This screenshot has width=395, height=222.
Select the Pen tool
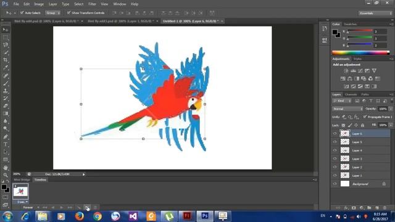click(x=6, y=137)
